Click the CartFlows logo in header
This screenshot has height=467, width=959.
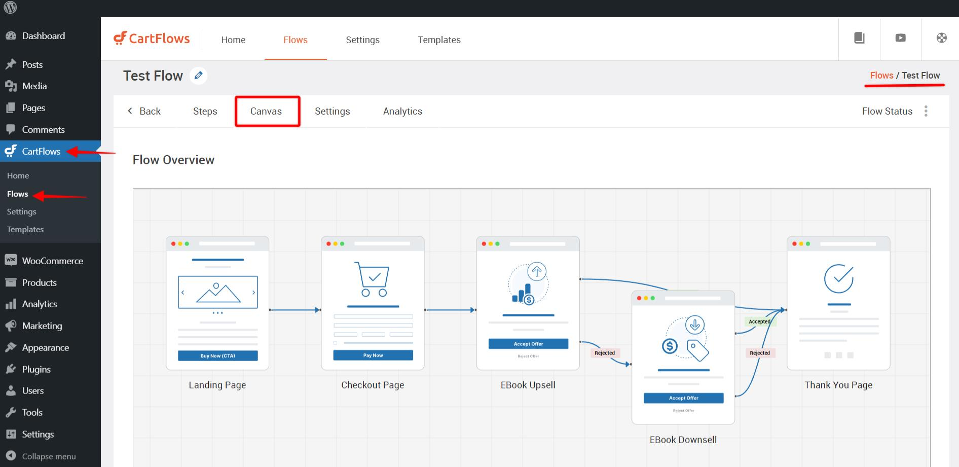[152, 39]
